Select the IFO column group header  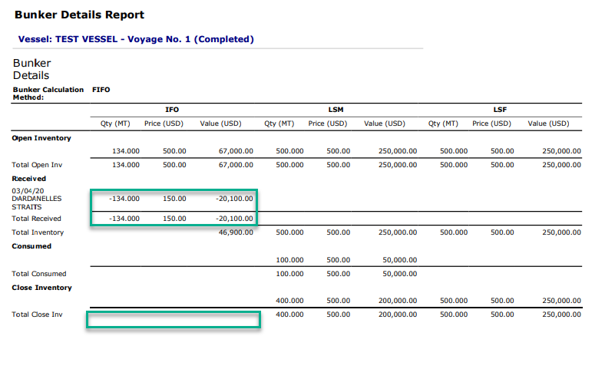click(x=172, y=110)
